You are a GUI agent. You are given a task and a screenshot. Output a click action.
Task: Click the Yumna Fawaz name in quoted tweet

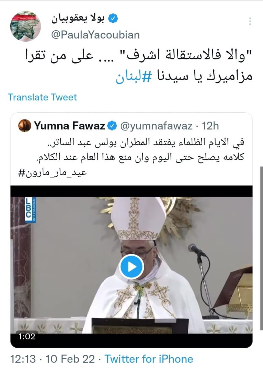(x=70, y=126)
